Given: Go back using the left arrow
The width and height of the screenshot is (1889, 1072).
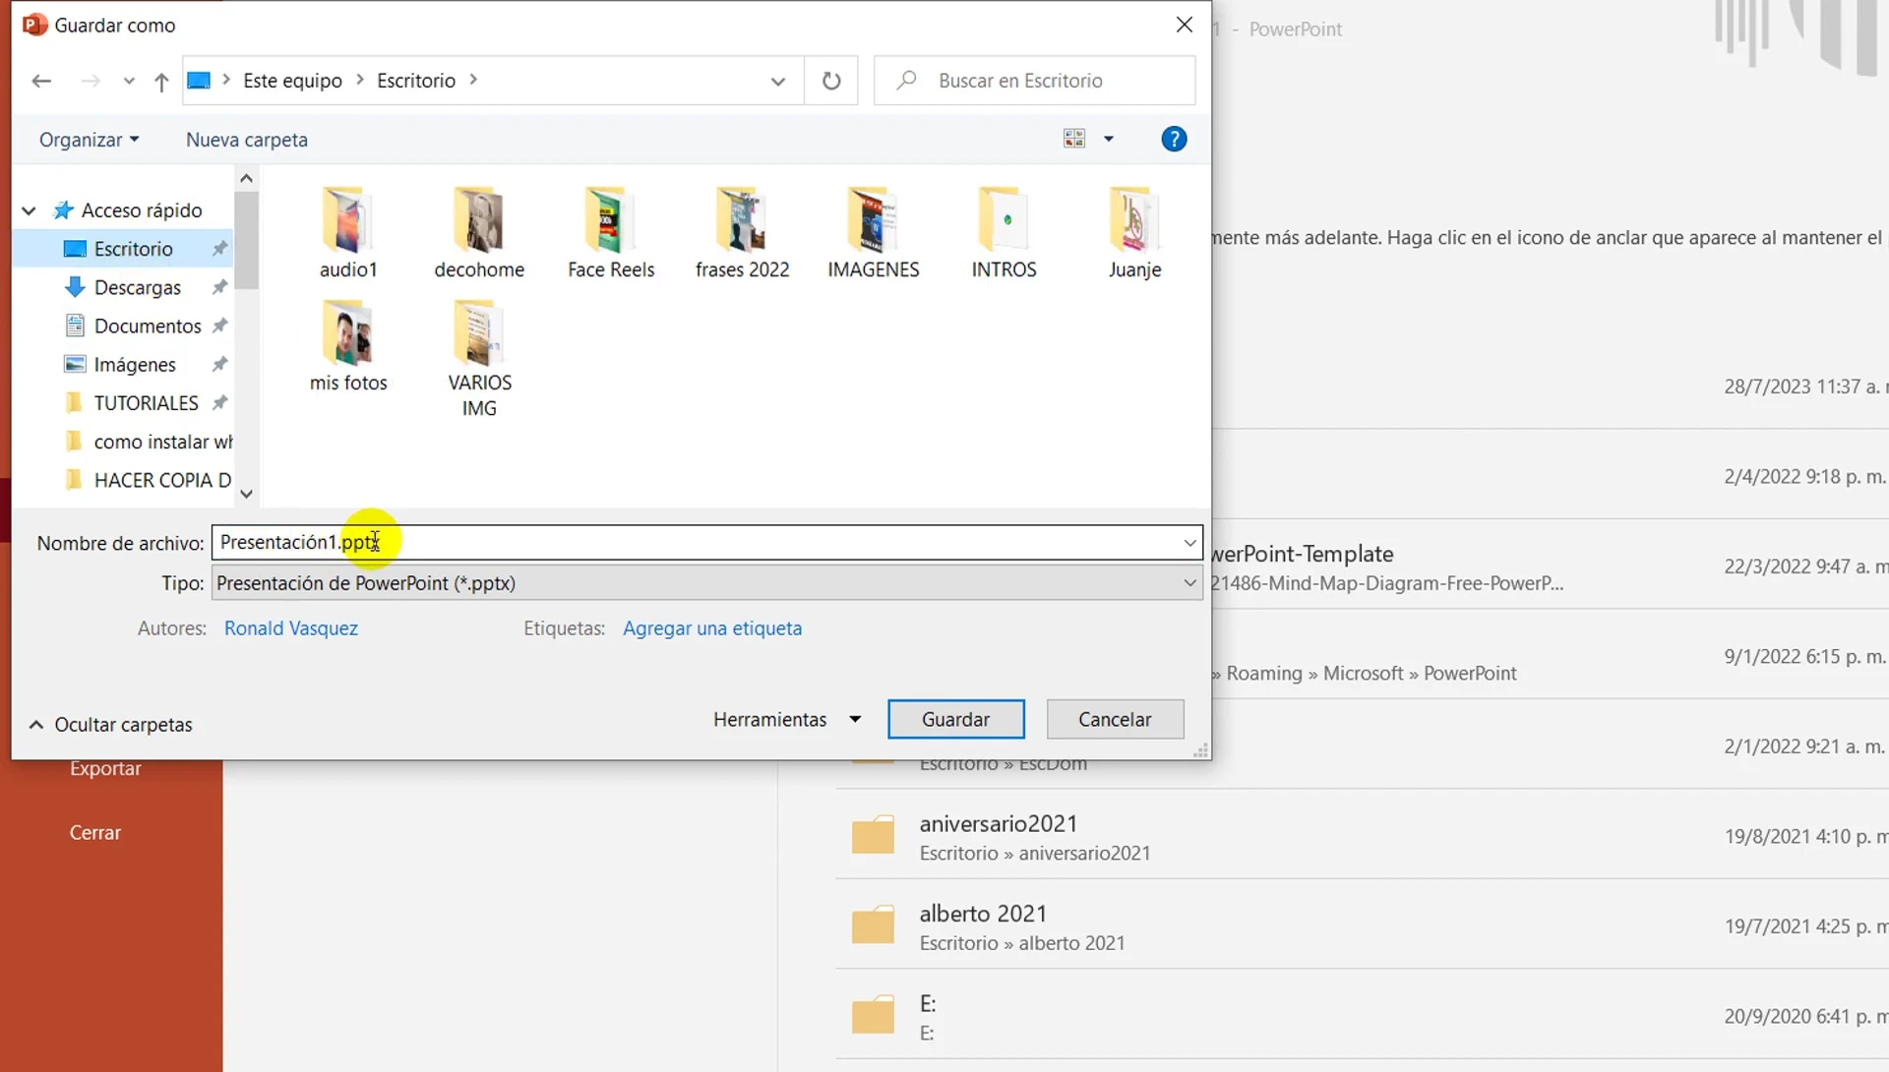Looking at the screenshot, I should click(x=41, y=81).
